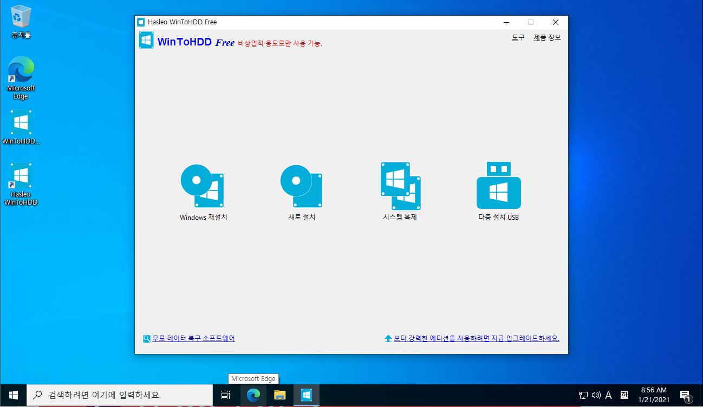Click the Korean 한 IME tray indicator
The height and width of the screenshot is (407, 703).
(x=624, y=396)
